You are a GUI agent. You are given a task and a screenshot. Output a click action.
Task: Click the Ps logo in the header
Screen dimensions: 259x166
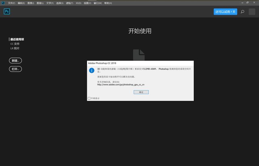6,11
